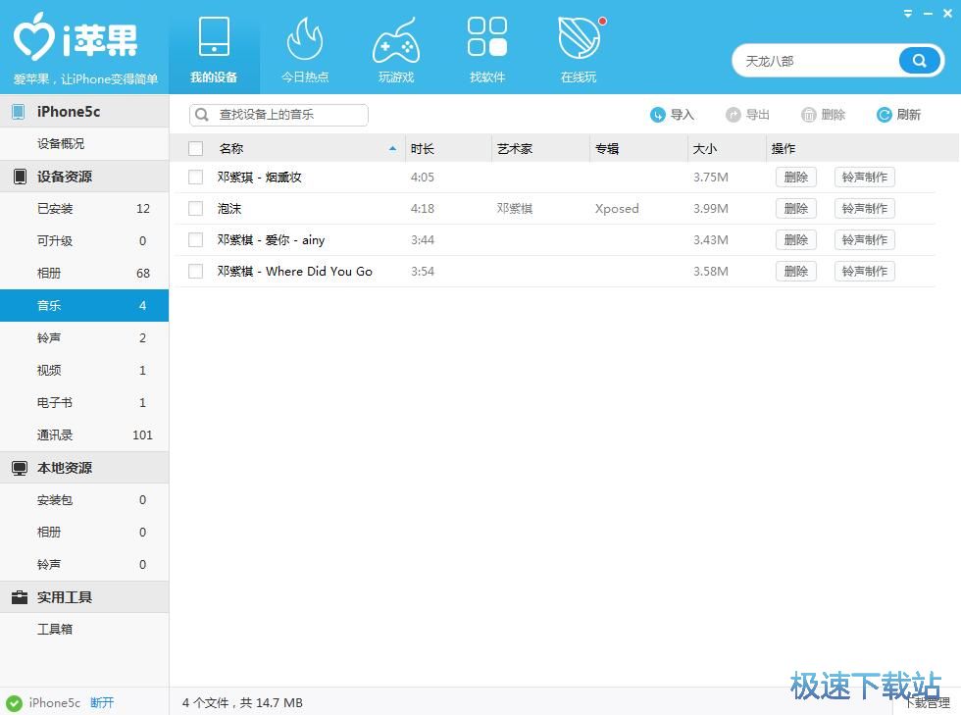Click the iPhone5c sidebar heading
961x715 pixels.
pos(69,112)
